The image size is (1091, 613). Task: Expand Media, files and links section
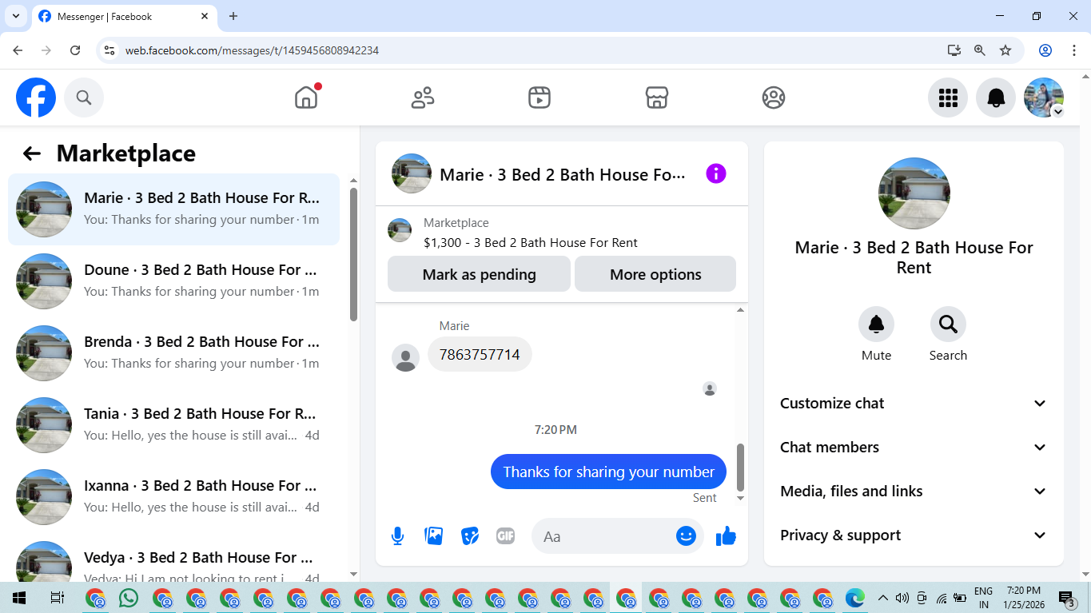click(914, 492)
